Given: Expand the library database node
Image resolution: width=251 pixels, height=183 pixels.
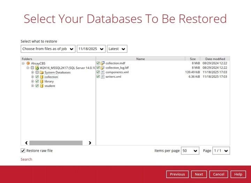Looking at the screenshot, I should click(x=33, y=81).
